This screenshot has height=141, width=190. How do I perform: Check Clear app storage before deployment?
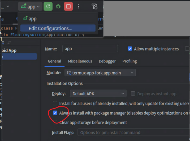point(55,122)
